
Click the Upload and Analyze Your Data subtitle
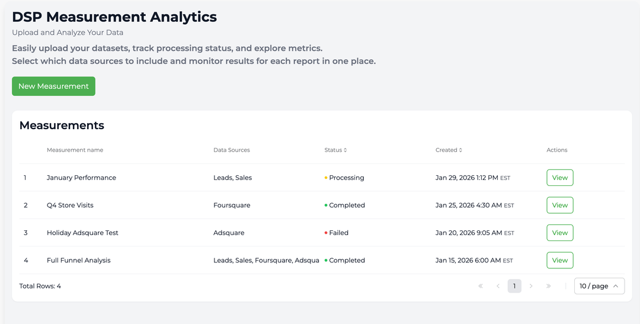pyautogui.click(x=68, y=32)
